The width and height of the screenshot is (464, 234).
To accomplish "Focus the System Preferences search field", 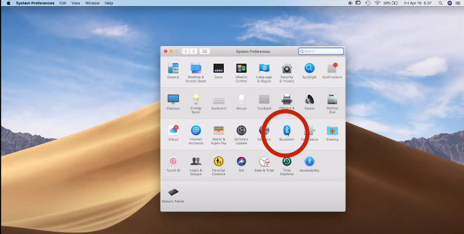I will click(x=321, y=51).
